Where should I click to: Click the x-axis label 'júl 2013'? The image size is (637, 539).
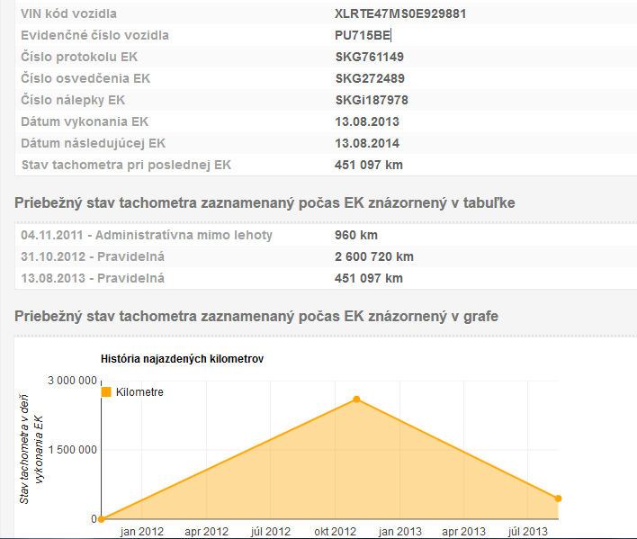coord(528,531)
